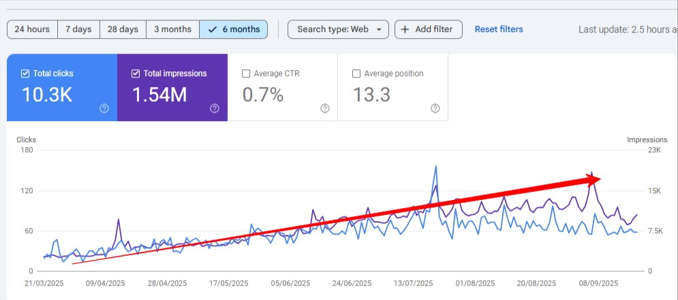The width and height of the screenshot is (678, 300).
Task: Click help icon on Average CTR card
Action: click(x=325, y=108)
